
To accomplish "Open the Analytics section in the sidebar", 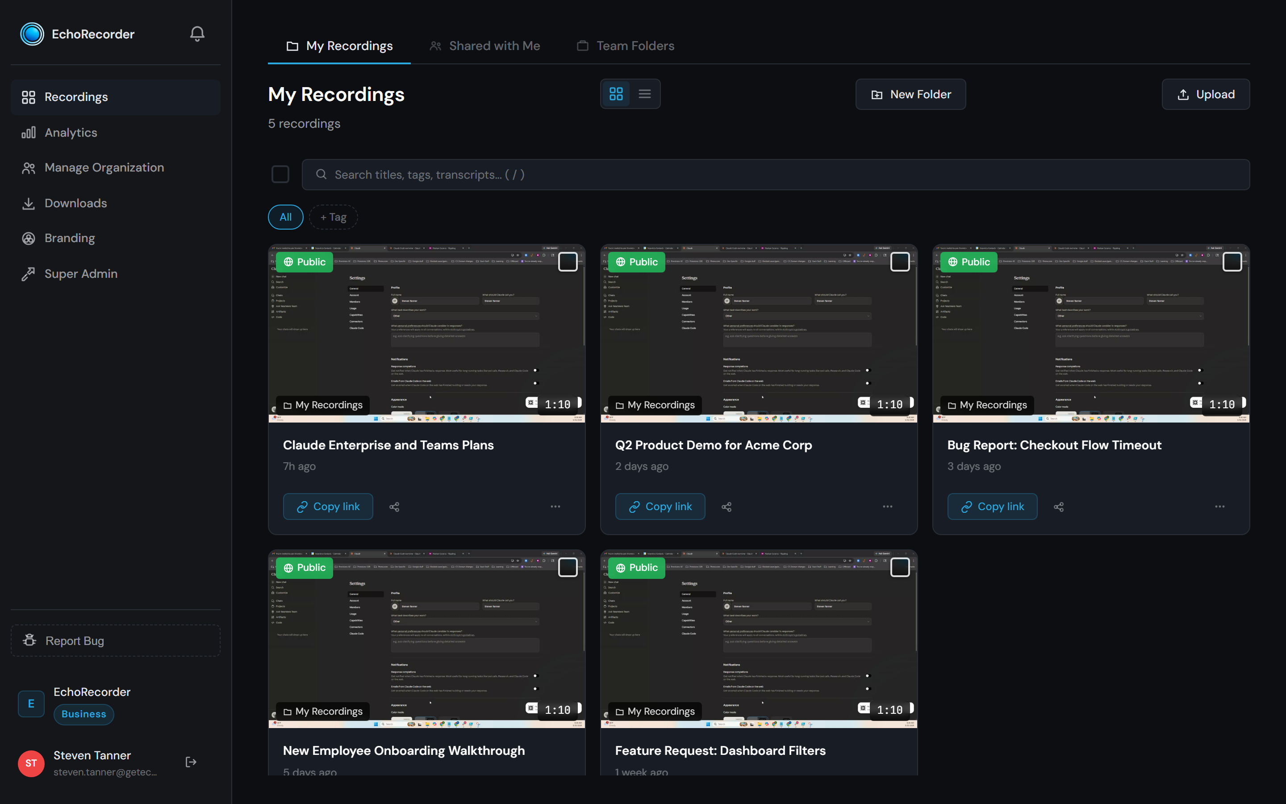I will click(x=71, y=132).
